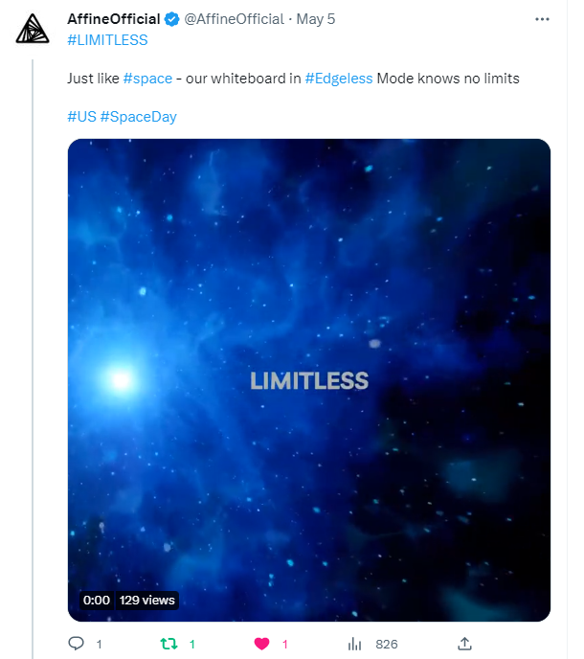Open the #US hashtag
Viewport: 584px width, 659px height.
(80, 117)
